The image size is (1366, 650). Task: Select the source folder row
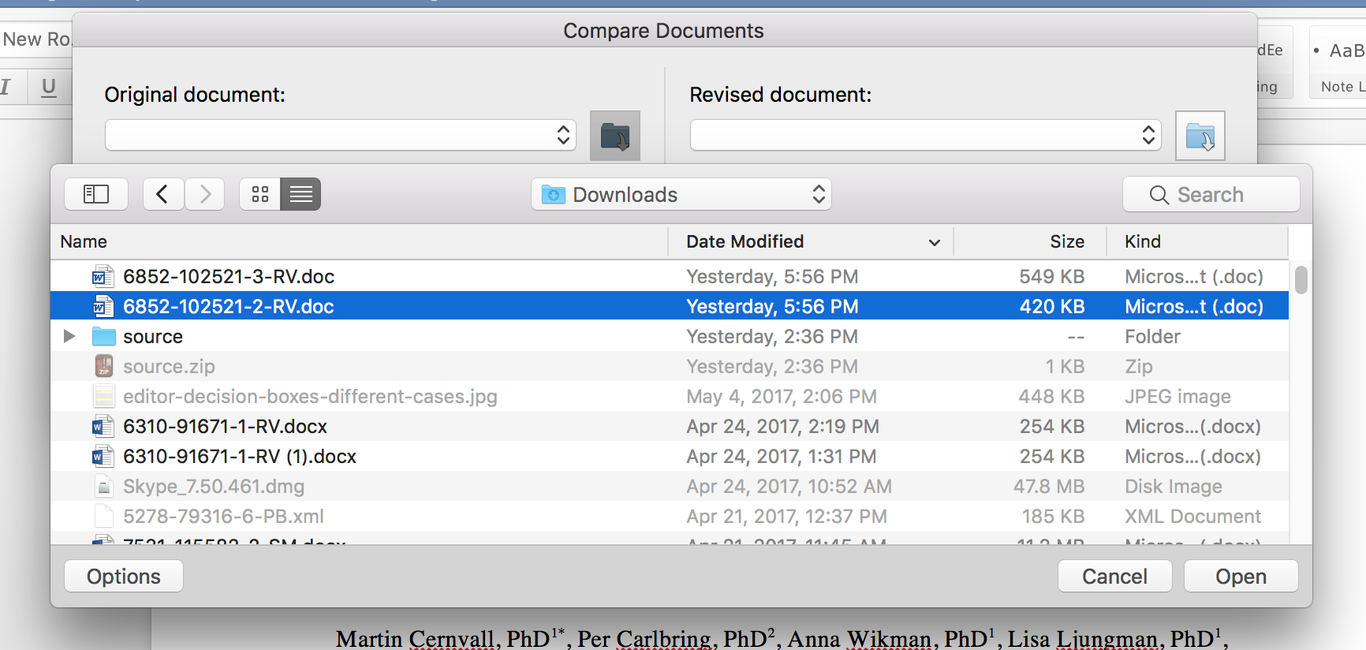tap(670, 336)
